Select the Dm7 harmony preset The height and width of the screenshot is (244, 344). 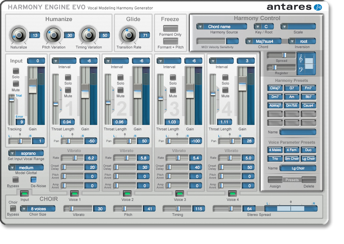[x=275, y=97]
